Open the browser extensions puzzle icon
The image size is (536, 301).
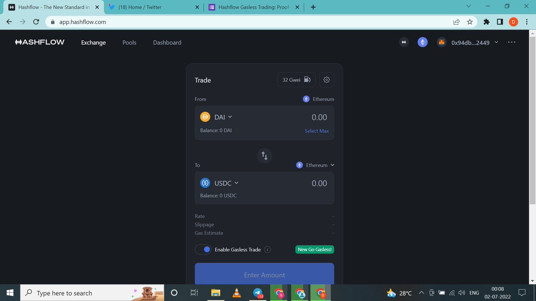coord(486,21)
